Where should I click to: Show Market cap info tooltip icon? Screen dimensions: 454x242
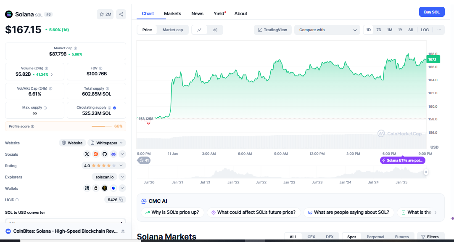[76, 48]
